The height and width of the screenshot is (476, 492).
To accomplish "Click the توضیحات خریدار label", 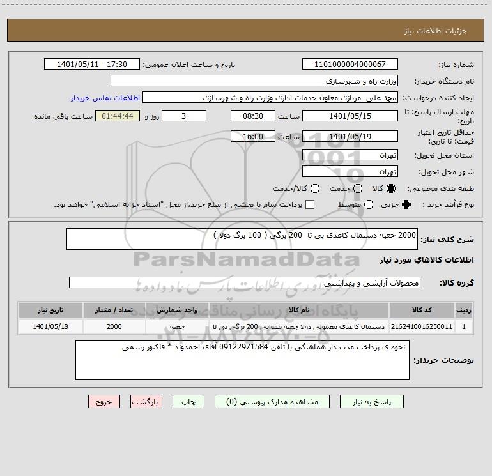I will 443,360.
